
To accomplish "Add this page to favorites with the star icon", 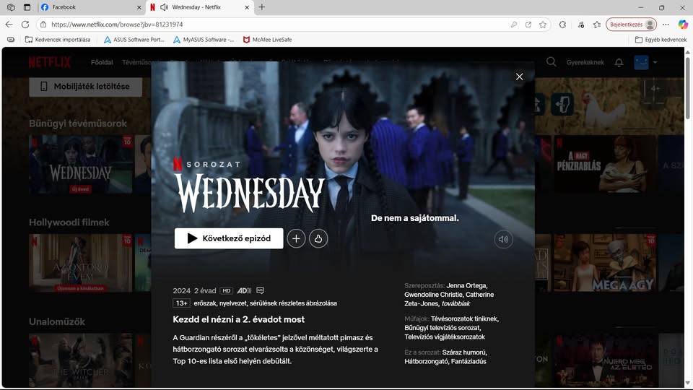I will pyautogui.click(x=543, y=25).
